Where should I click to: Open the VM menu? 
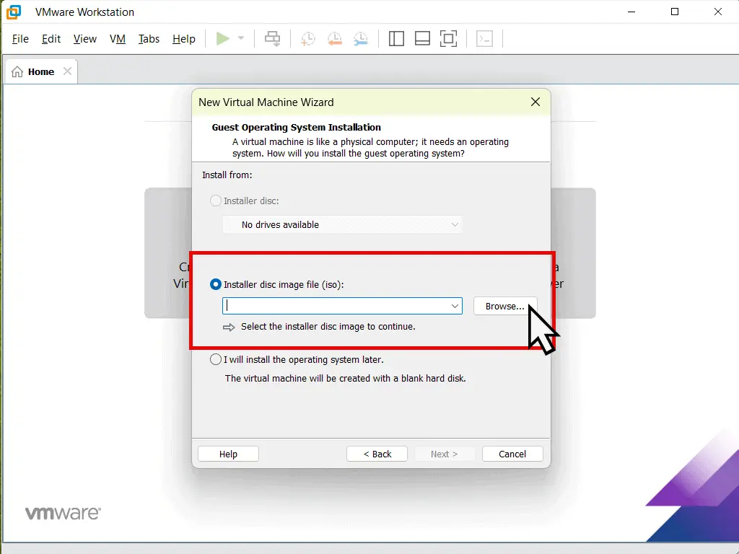(118, 39)
